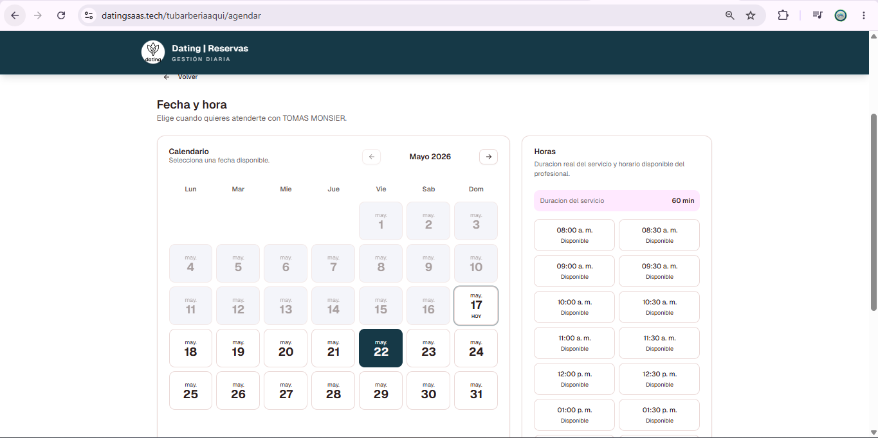The width and height of the screenshot is (878, 438).
Task: Click the Dom weekday header
Action: tap(476, 189)
